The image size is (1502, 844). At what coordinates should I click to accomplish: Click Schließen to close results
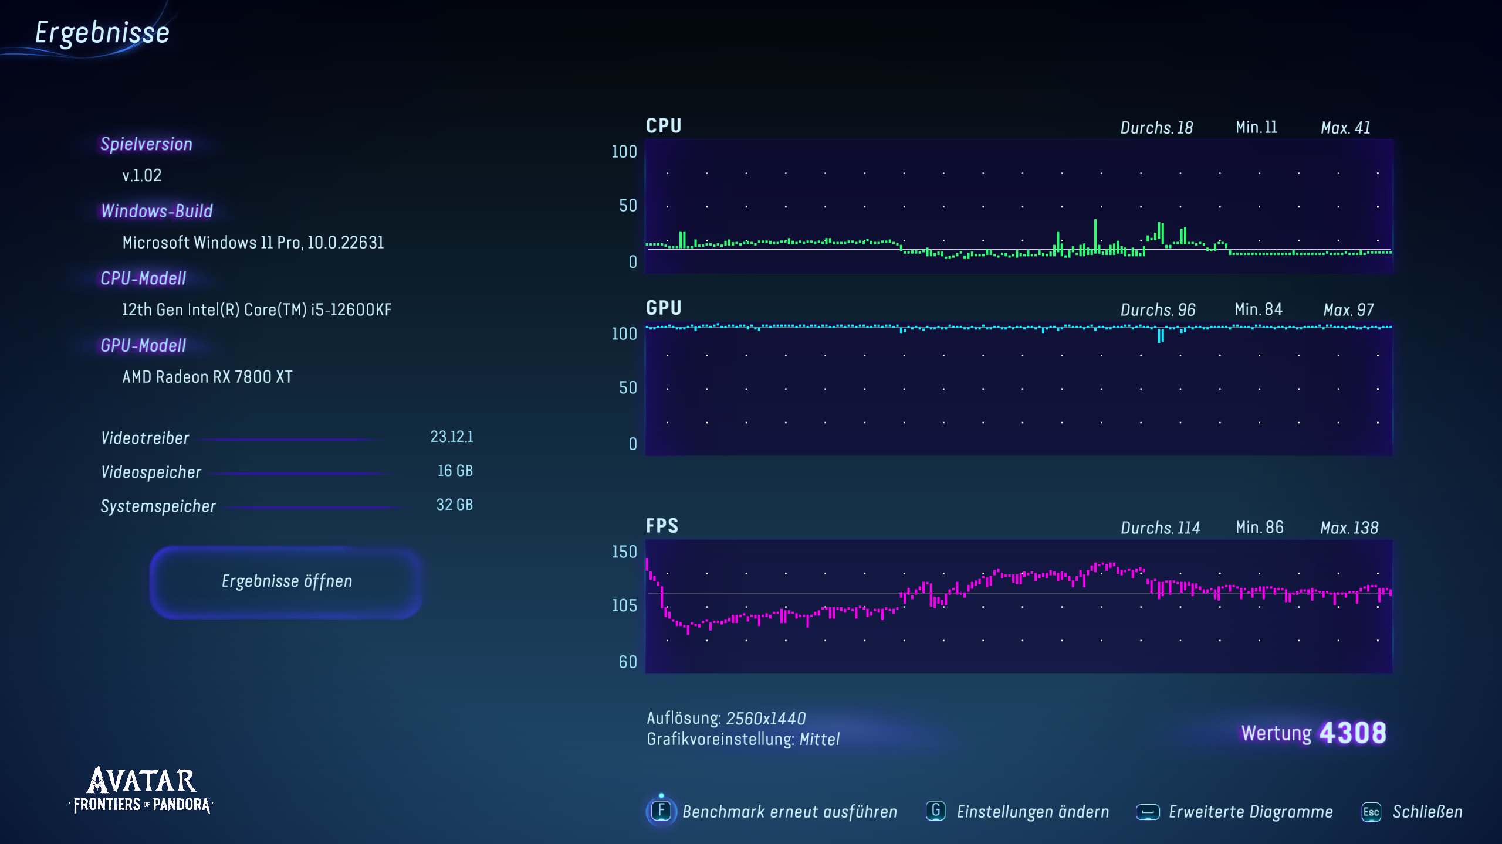(x=1427, y=812)
